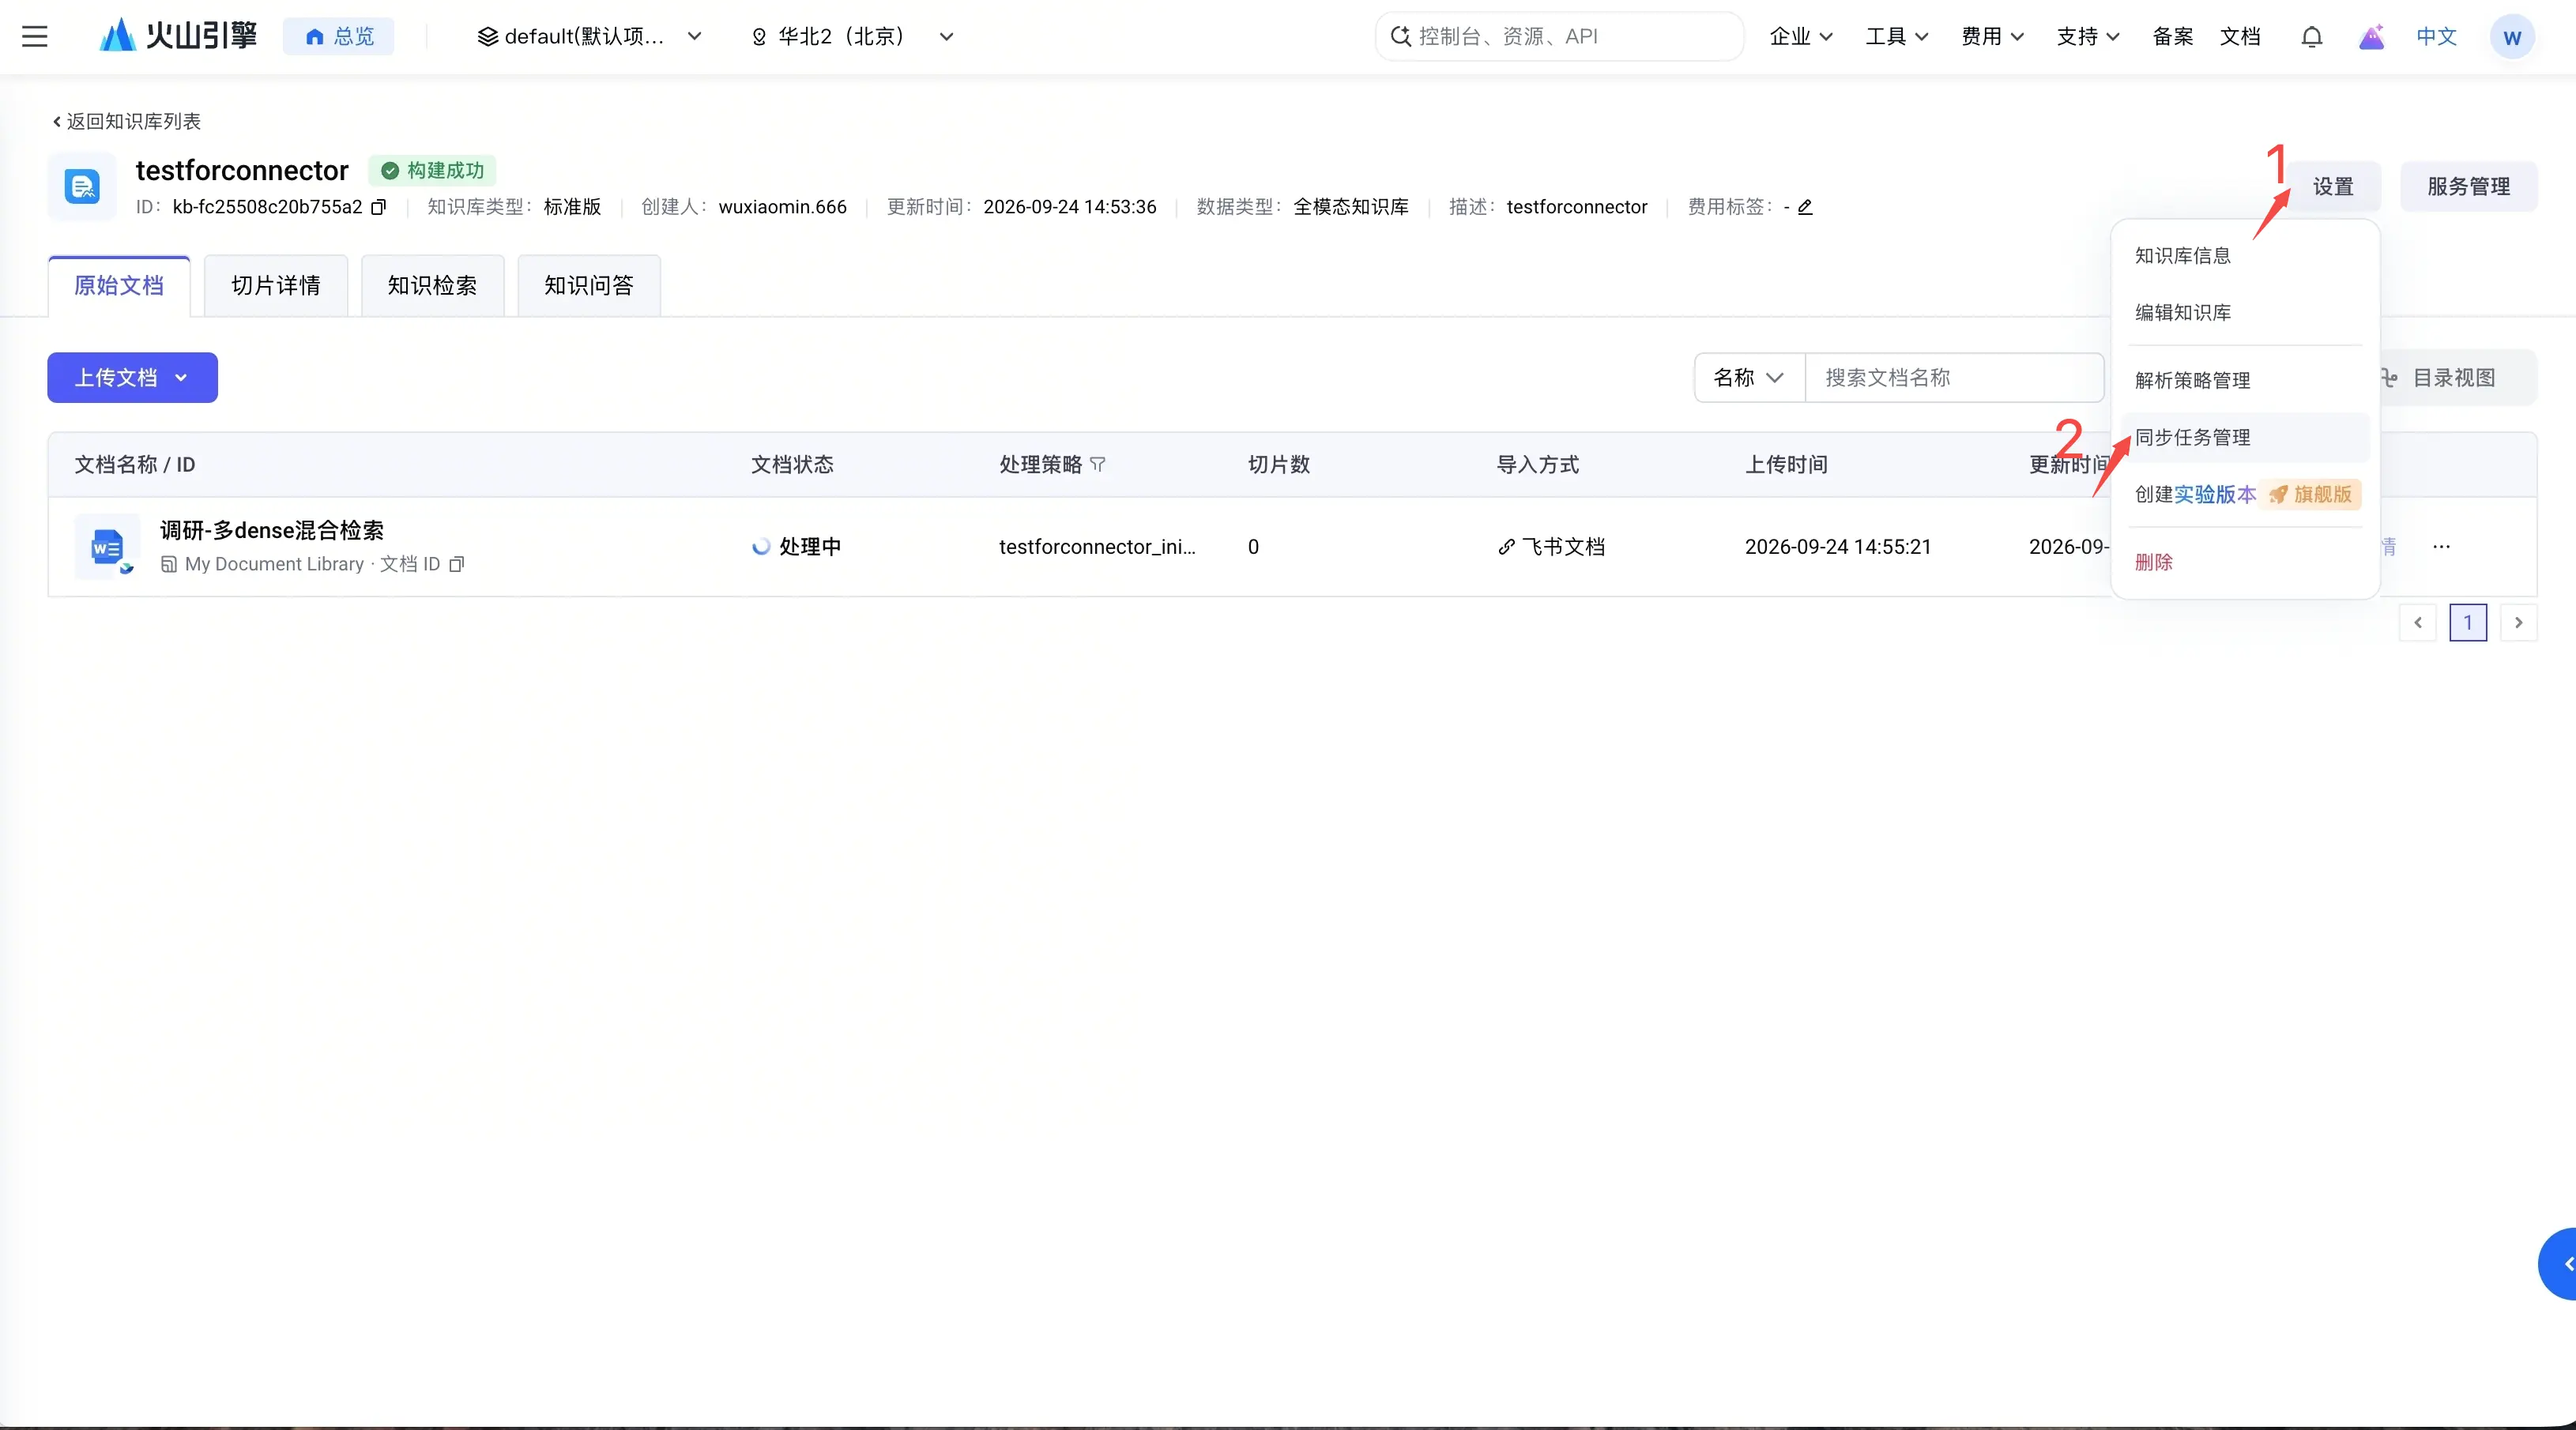This screenshot has height=1430, width=2576.
Task: Filter the 处理策略 column
Action: (1097, 465)
